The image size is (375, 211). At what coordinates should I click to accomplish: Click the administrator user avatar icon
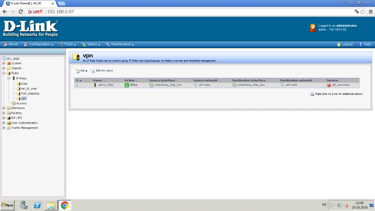[x=313, y=27]
